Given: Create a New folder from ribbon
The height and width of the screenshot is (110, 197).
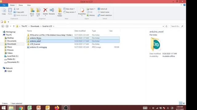Looking at the screenshot, I should (60, 12).
